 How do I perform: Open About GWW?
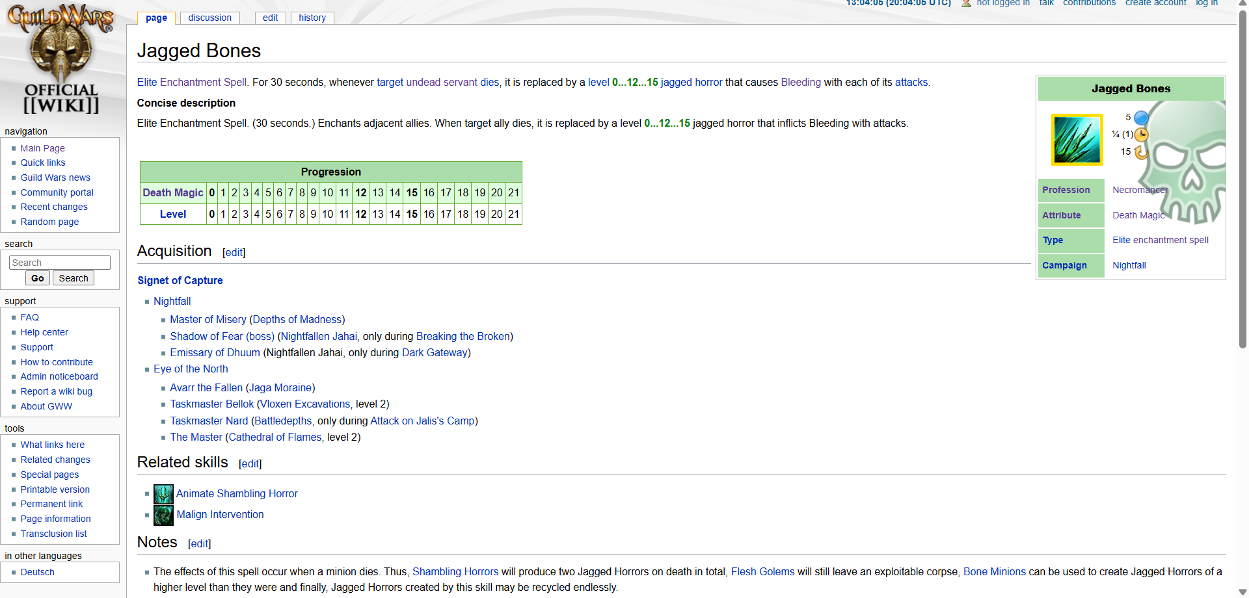tap(46, 406)
